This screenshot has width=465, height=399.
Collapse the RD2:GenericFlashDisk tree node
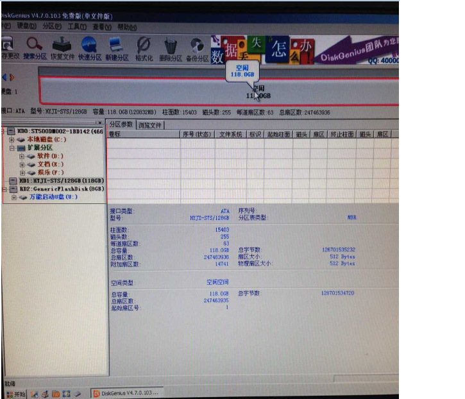pos(4,189)
